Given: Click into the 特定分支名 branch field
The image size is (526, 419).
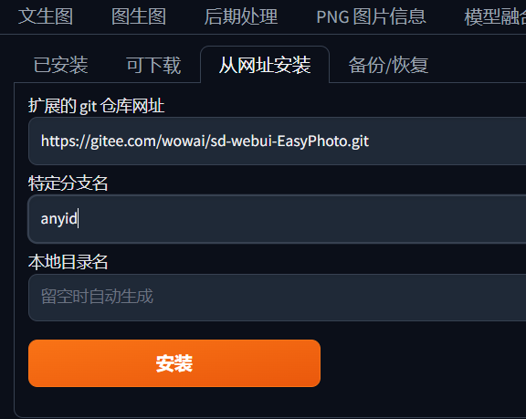Looking at the screenshot, I should coord(277,219).
